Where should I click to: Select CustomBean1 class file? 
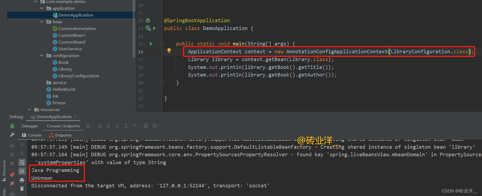click(69, 35)
